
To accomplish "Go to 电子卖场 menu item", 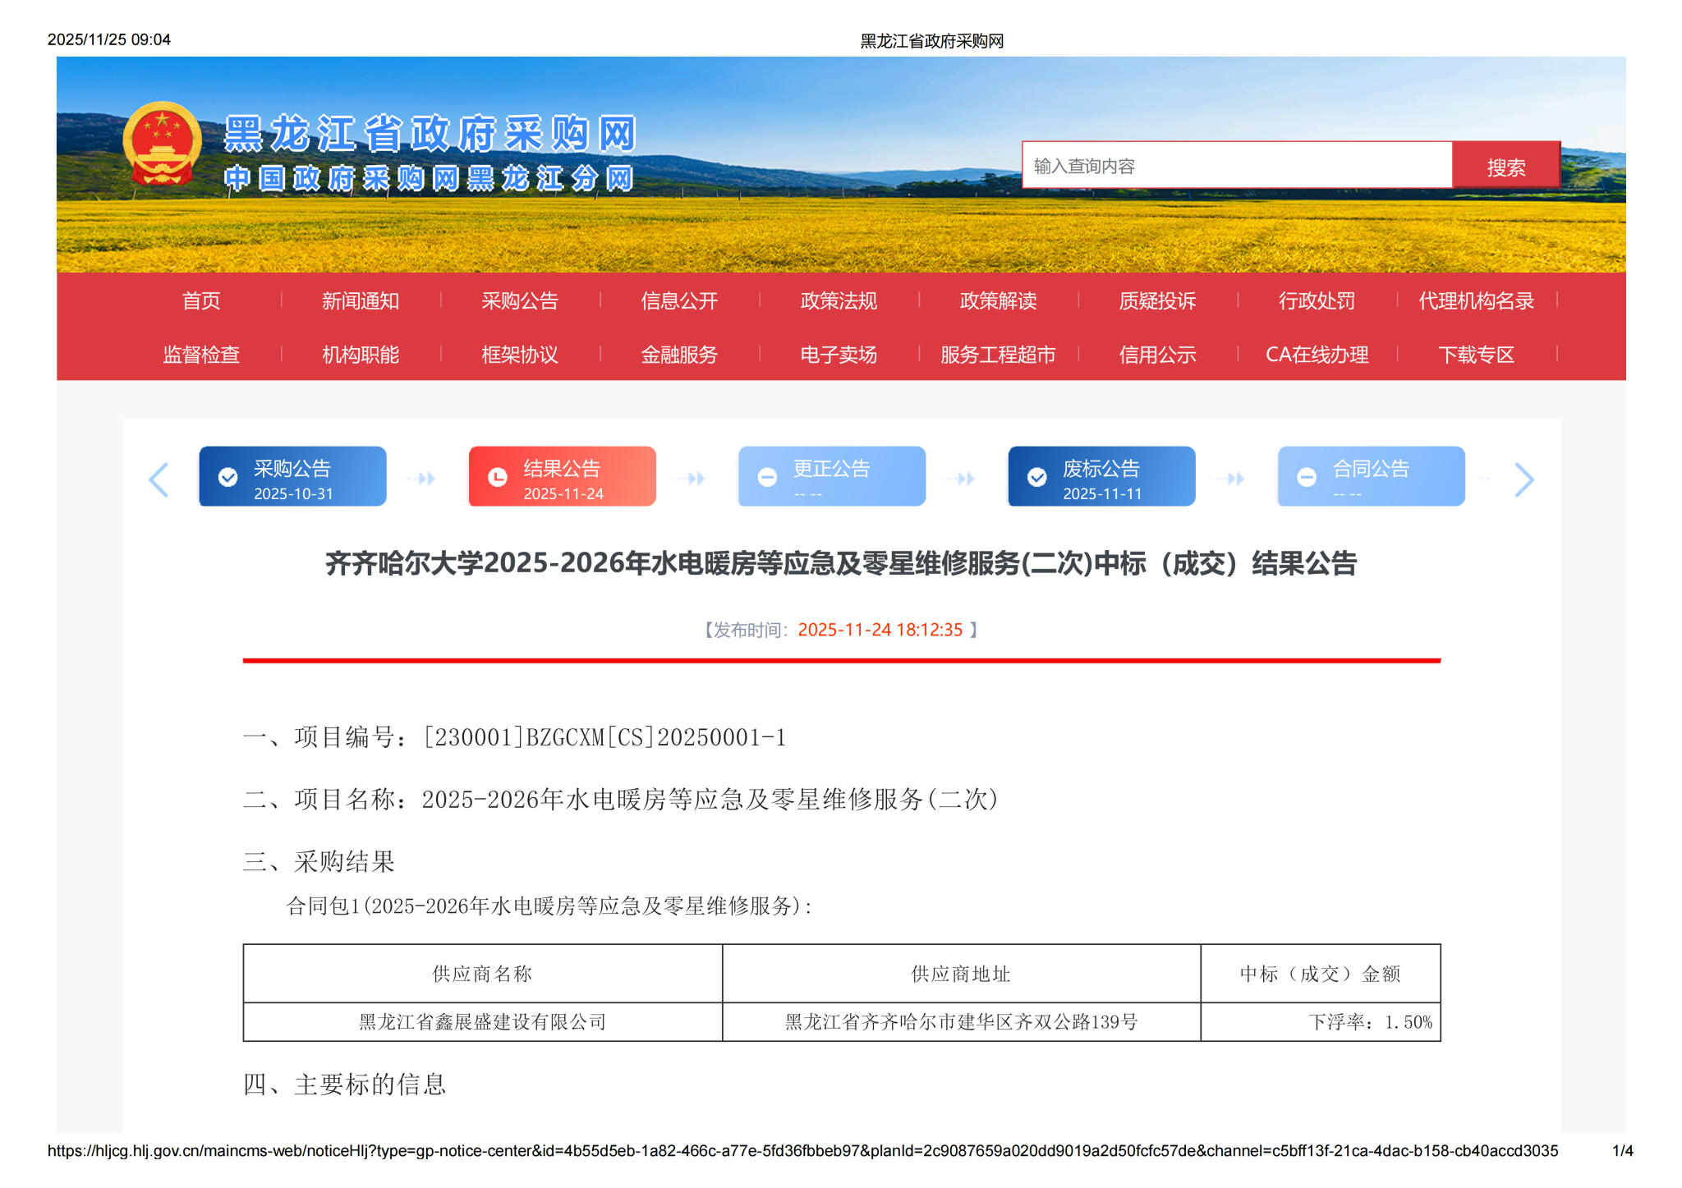I will pyautogui.click(x=839, y=355).
